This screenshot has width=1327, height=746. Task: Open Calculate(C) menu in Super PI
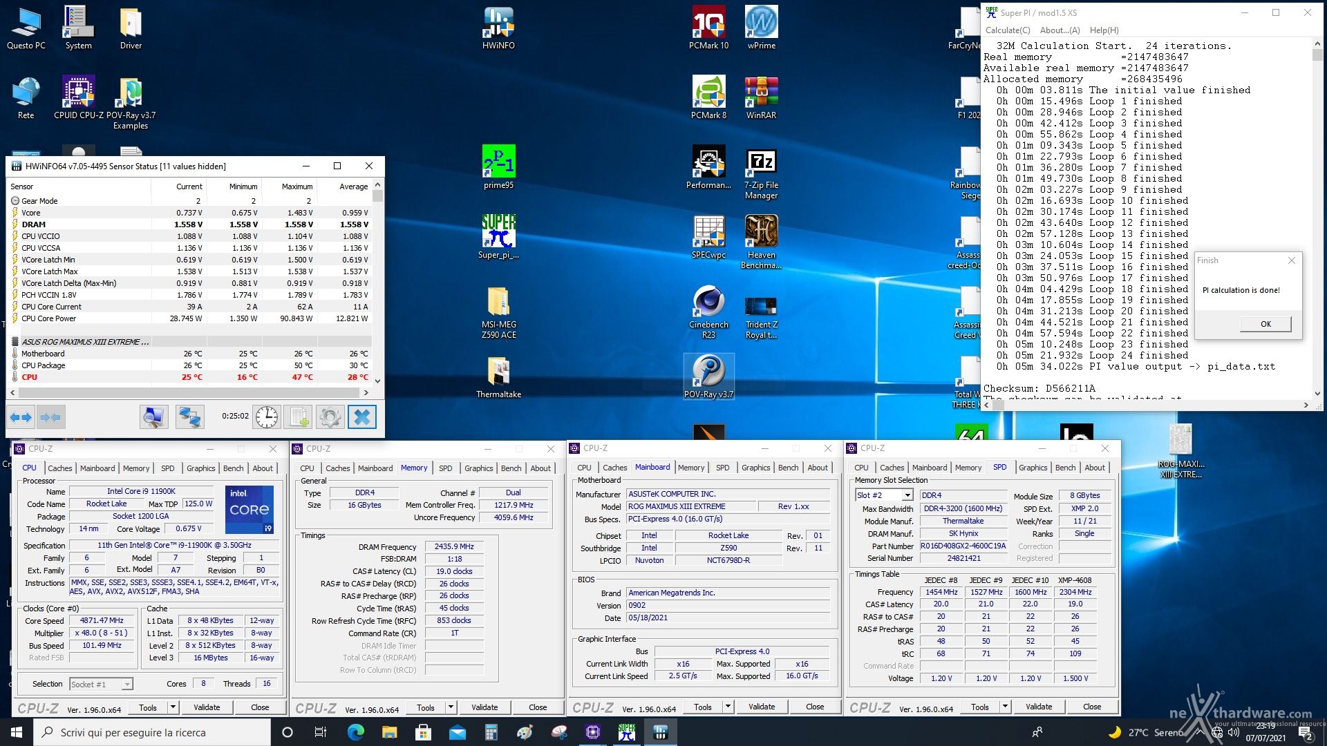[x=1007, y=30]
